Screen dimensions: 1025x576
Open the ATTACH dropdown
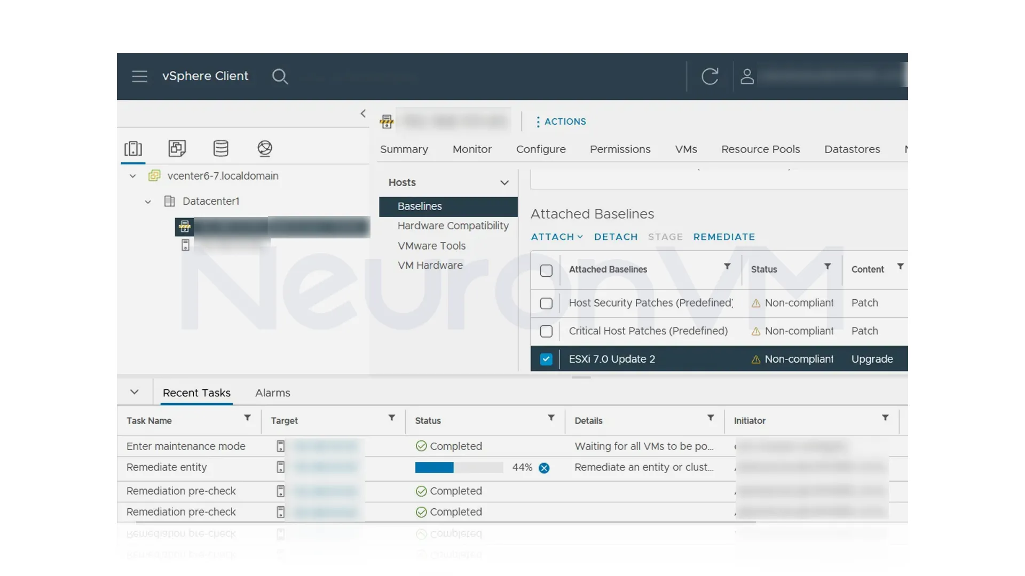tap(557, 237)
